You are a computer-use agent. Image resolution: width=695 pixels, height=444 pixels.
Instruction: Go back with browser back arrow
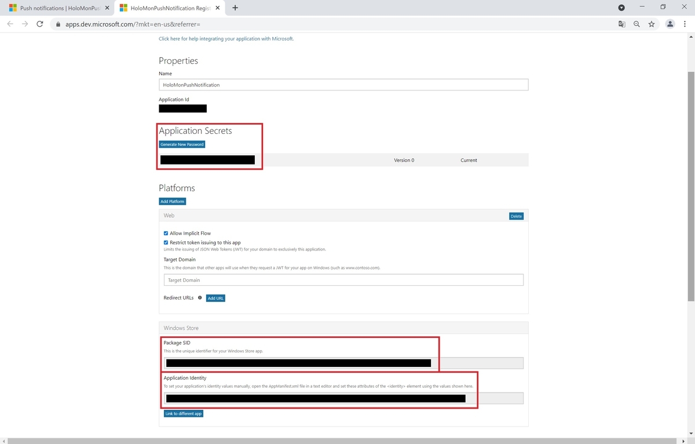point(10,24)
